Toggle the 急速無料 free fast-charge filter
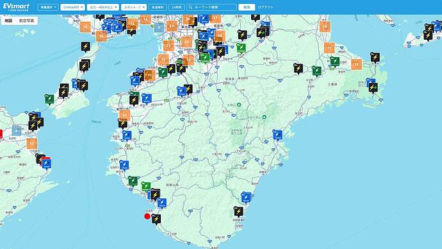The image size is (442, 249). point(158,7)
